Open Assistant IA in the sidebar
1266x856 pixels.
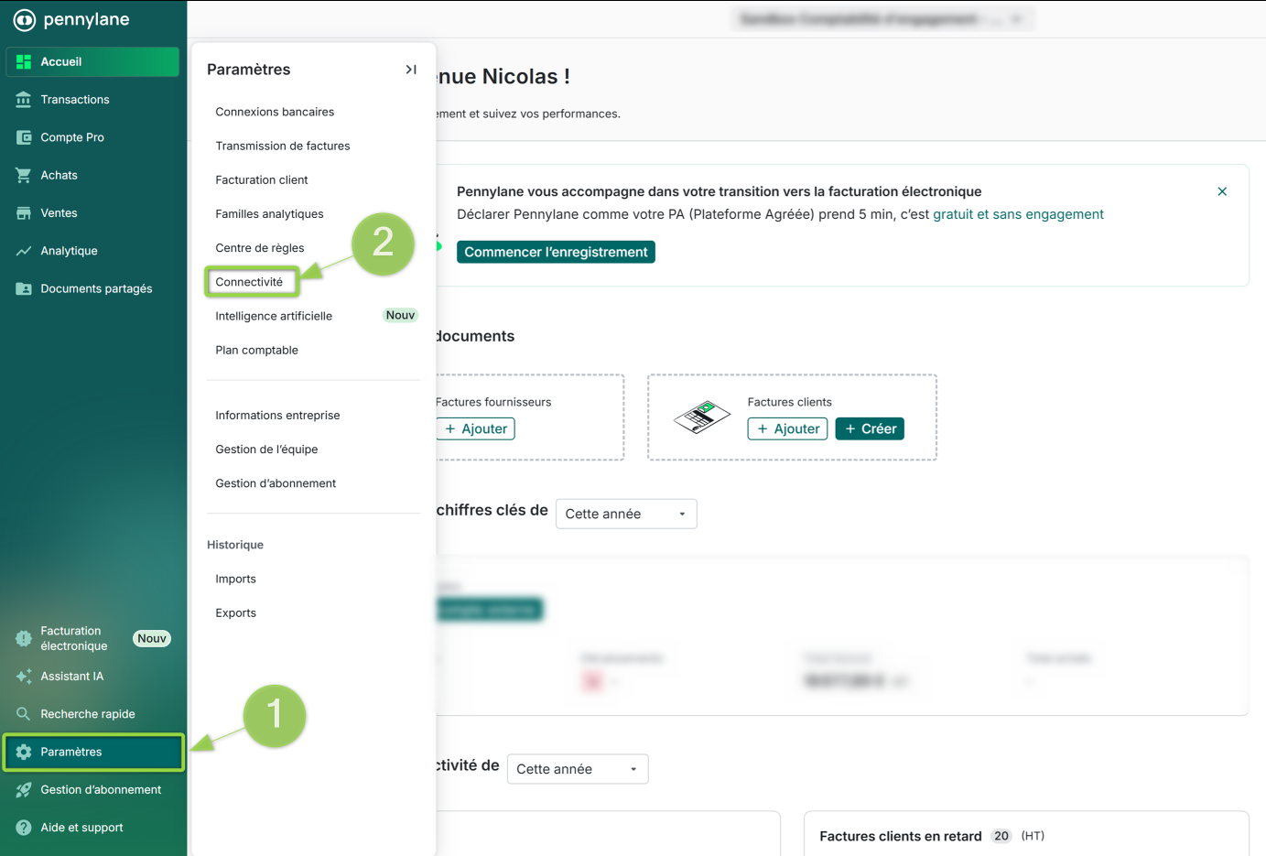click(92, 677)
